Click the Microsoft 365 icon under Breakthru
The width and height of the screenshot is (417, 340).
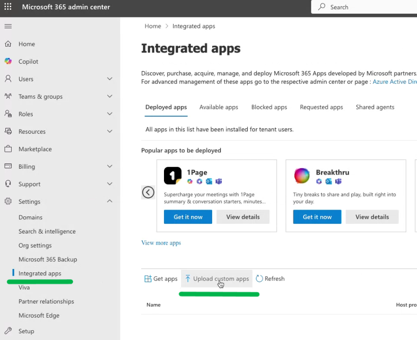[319, 181]
